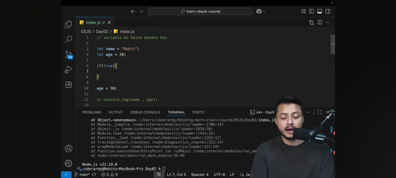The height and width of the screenshot is (178, 396).
Task: Open the Customize Layout icon
Action: (x=304, y=11)
